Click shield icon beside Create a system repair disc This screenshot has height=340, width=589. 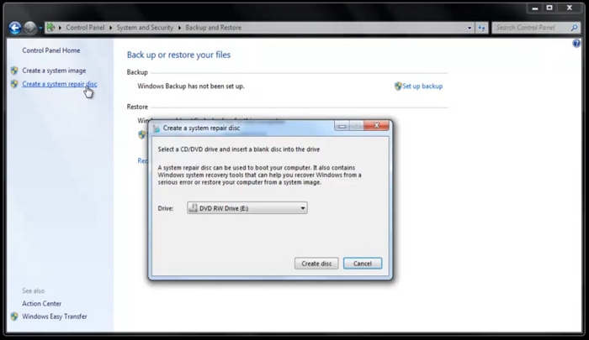tap(14, 84)
